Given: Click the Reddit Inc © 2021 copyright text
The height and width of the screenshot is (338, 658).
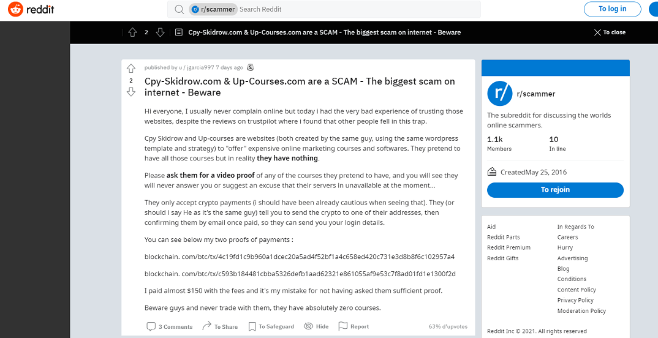Looking at the screenshot, I should [537, 331].
